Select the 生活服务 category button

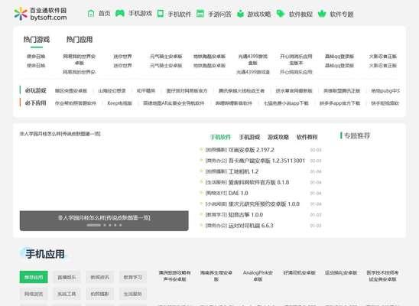tap(133, 294)
